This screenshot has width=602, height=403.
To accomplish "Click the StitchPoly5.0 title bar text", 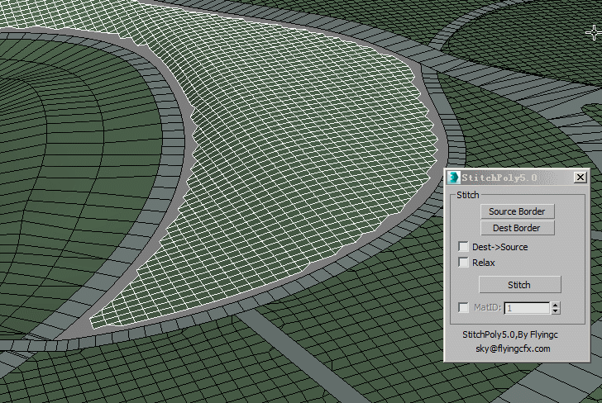I will (x=499, y=178).
